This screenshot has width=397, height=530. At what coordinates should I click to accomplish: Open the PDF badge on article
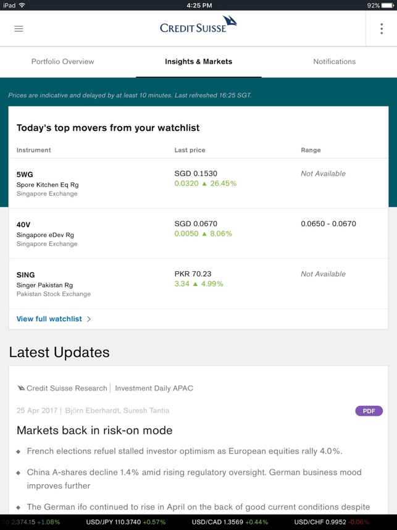[369, 411]
